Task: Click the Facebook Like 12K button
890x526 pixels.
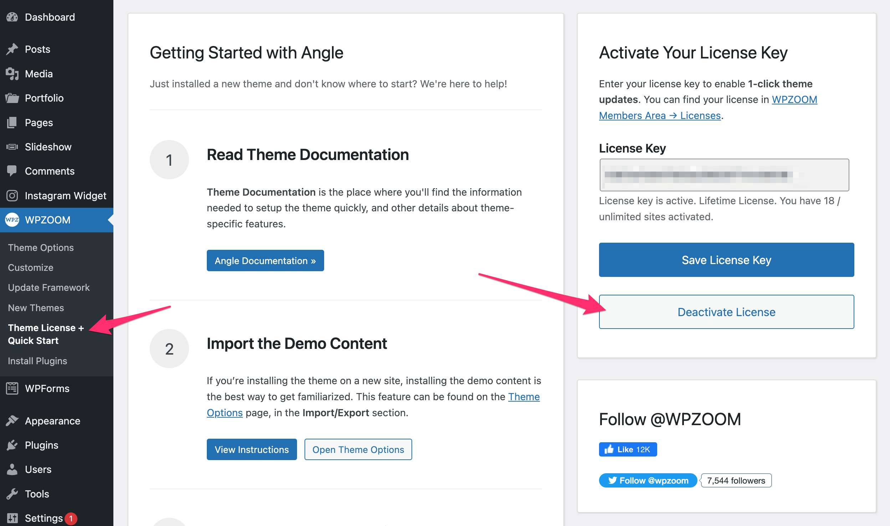Action: coord(628,449)
